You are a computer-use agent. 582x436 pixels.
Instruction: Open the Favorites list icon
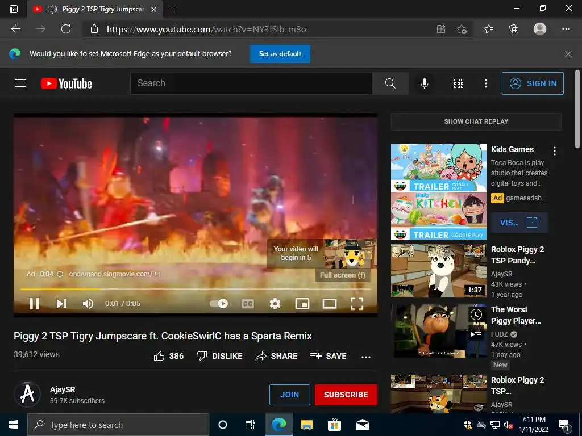coord(489,29)
